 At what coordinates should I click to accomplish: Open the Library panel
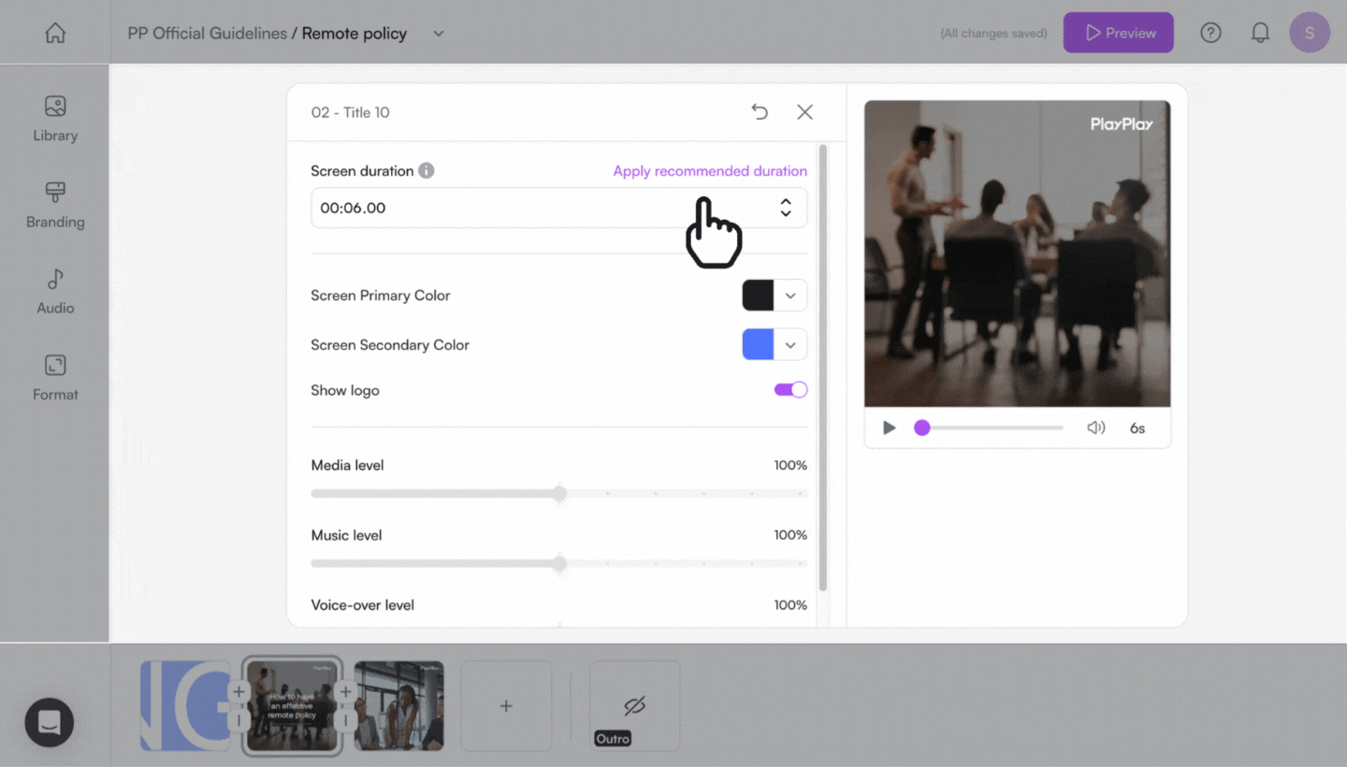point(55,119)
